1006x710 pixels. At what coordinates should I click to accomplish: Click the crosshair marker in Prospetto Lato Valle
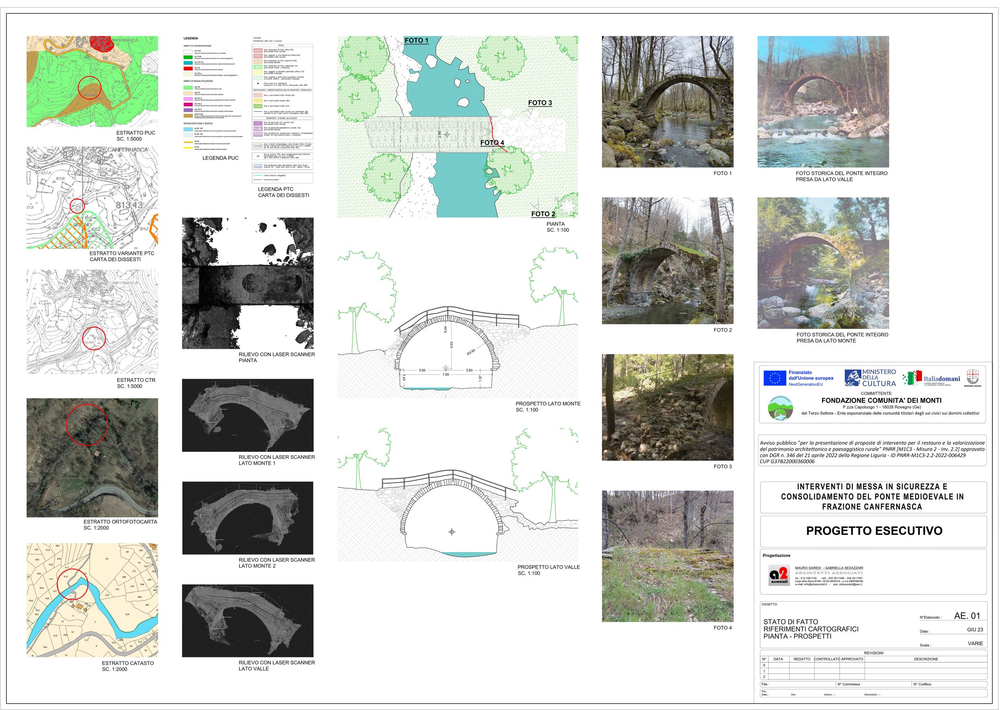452,532
